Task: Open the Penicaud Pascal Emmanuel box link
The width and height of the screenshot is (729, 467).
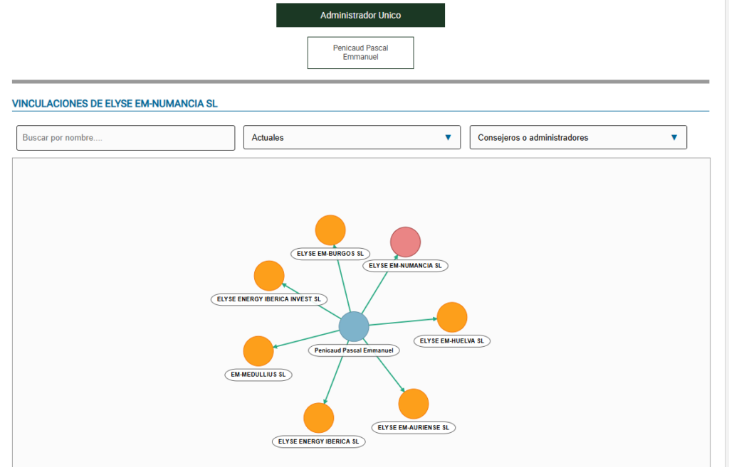Action: (360, 53)
